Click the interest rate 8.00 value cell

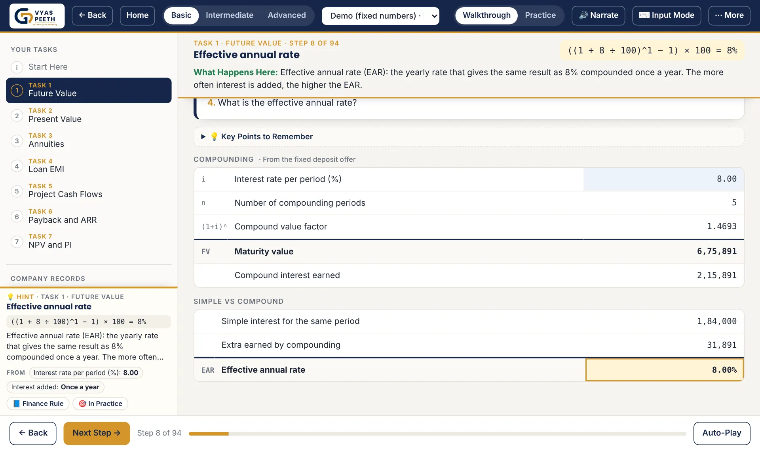click(x=663, y=179)
